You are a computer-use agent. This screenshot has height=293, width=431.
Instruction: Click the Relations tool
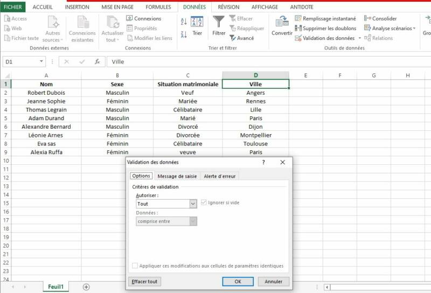click(x=379, y=38)
